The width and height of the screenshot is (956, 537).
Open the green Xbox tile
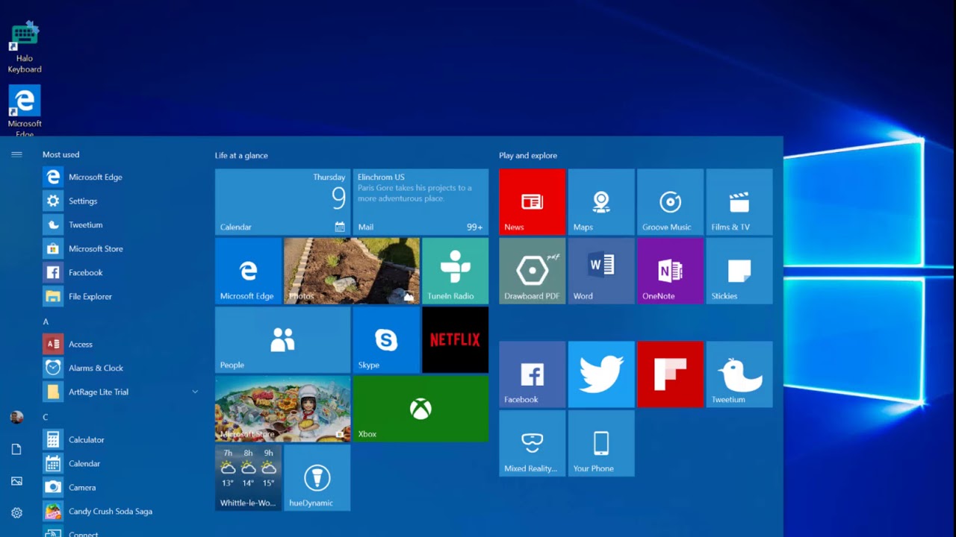(x=420, y=409)
